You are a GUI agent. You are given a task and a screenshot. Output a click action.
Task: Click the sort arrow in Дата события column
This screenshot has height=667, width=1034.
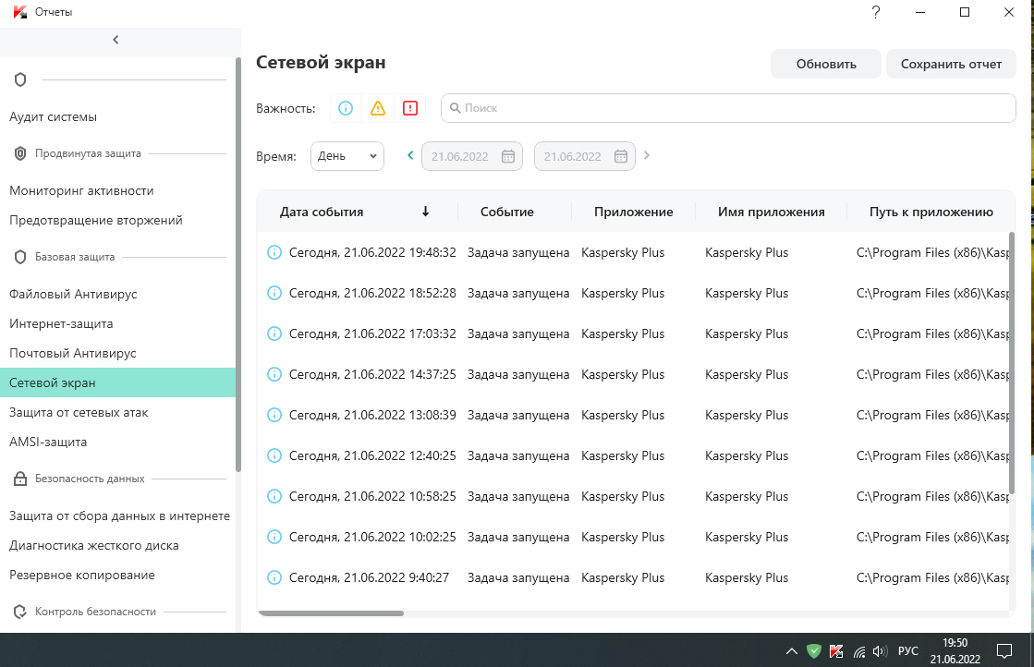[425, 212]
